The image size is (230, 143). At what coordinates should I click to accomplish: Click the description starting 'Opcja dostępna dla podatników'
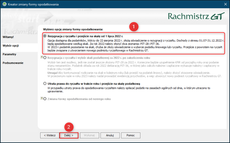(136, 46)
